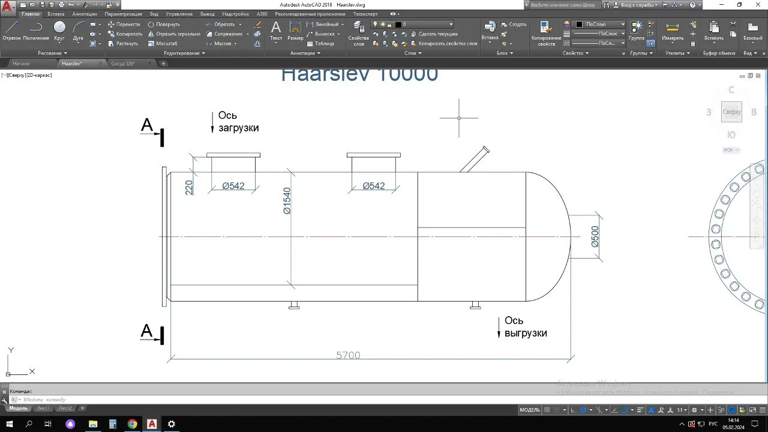Activate the Масштаб scale command
Image resolution: width=768 pixels, height=432 pixels.
click(x=162, y=43)
